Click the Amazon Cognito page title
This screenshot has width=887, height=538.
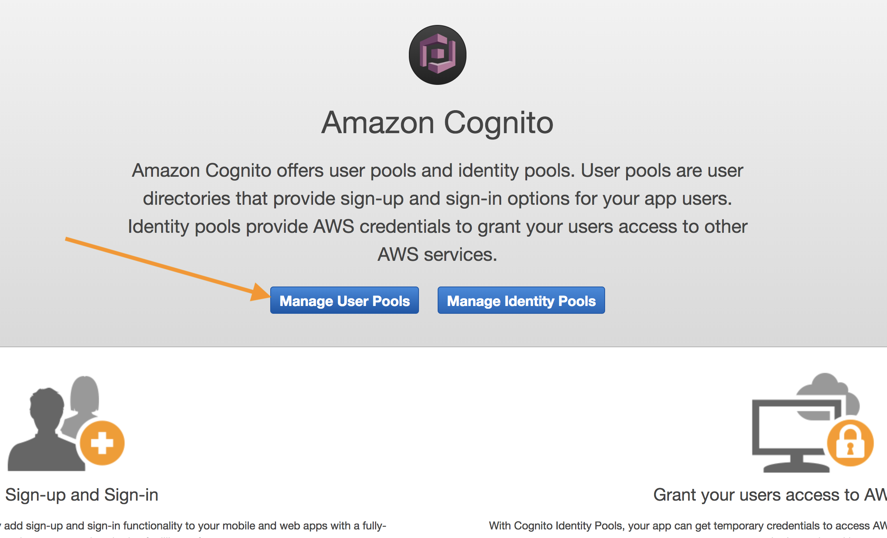pyautogui.click(x=437, y=123)
